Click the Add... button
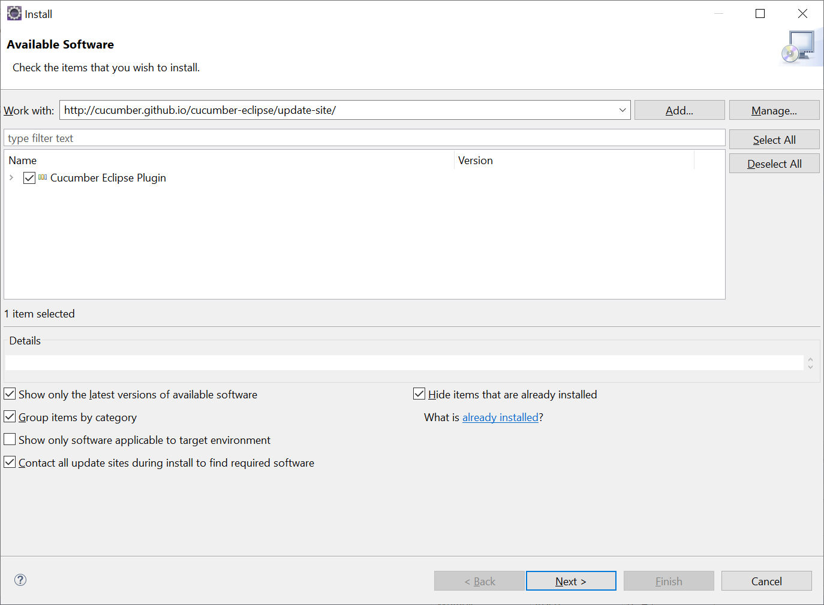The image size is (824, 605). click(679, 110)
